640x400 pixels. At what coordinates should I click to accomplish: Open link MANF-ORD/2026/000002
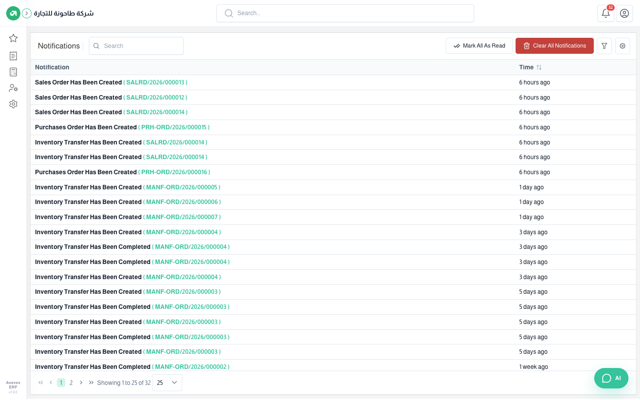[x=191, y=367]
